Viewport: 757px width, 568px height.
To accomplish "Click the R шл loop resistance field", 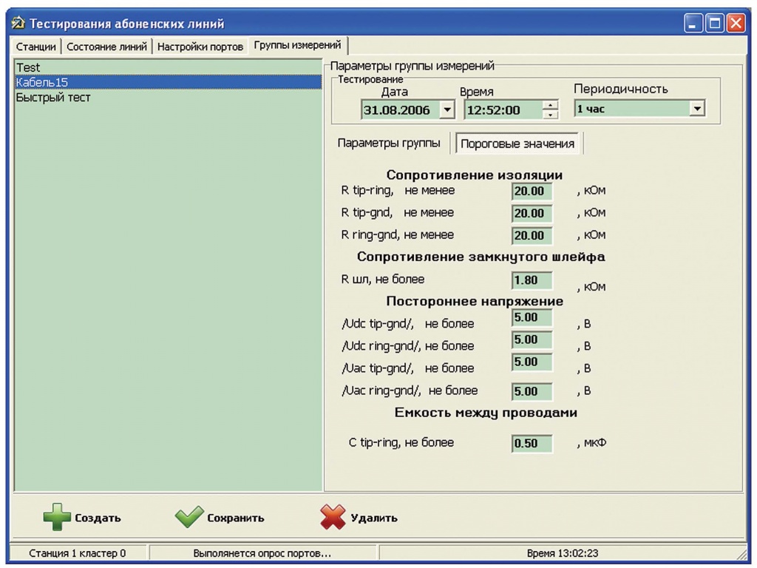I will [x=532, y=281].
